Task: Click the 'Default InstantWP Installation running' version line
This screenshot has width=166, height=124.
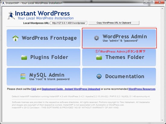Action: 81,96
